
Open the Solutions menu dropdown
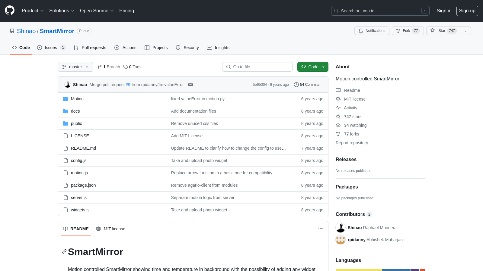[x=62, y=11]
